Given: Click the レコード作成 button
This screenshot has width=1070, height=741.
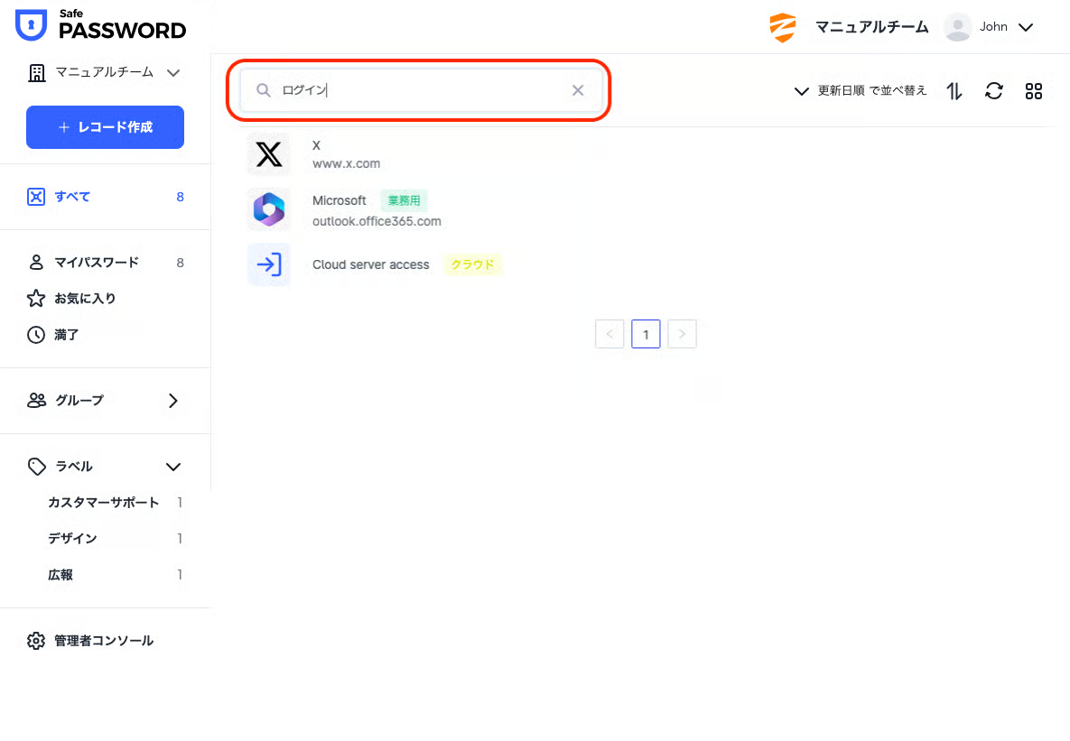Looking at the screenshot, I should pos(105,127).
